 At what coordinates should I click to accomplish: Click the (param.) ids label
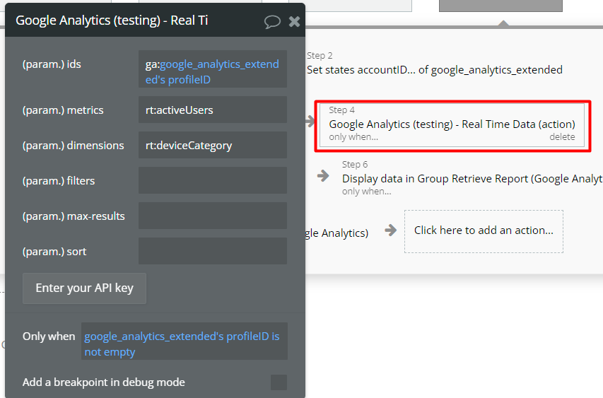(52, 64)
